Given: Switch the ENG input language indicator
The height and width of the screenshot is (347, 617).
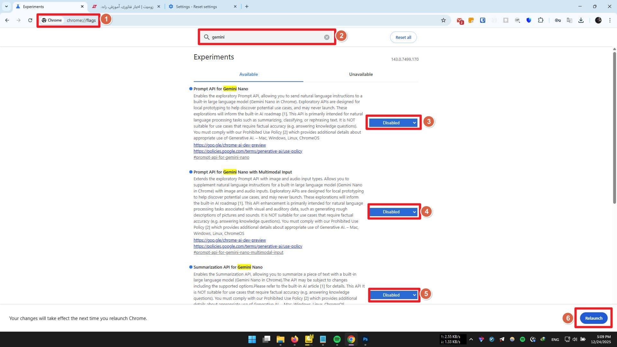Looking at the screenshot, I should [555, 339].
